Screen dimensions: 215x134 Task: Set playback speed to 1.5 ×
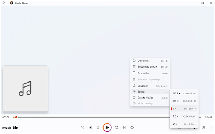coord(184,116)
